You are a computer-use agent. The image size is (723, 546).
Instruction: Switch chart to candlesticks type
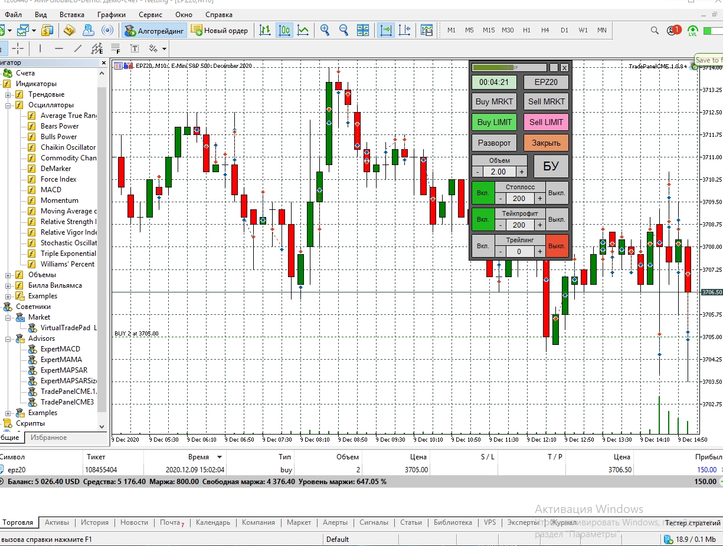pos(284,30)
